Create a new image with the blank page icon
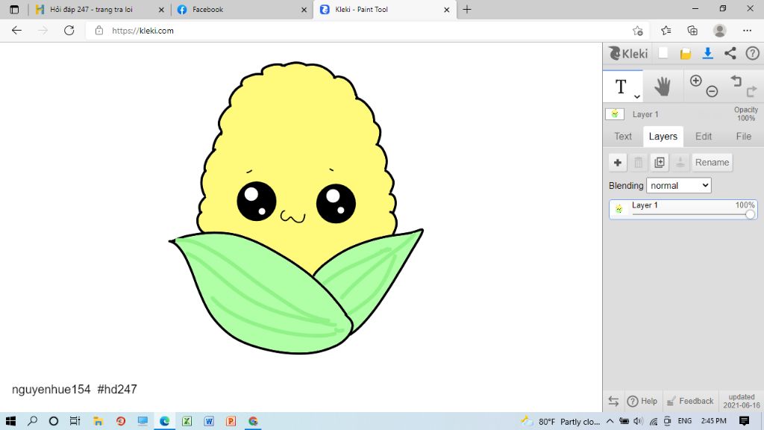The image size is (764, 430). [x=663, y=53]
